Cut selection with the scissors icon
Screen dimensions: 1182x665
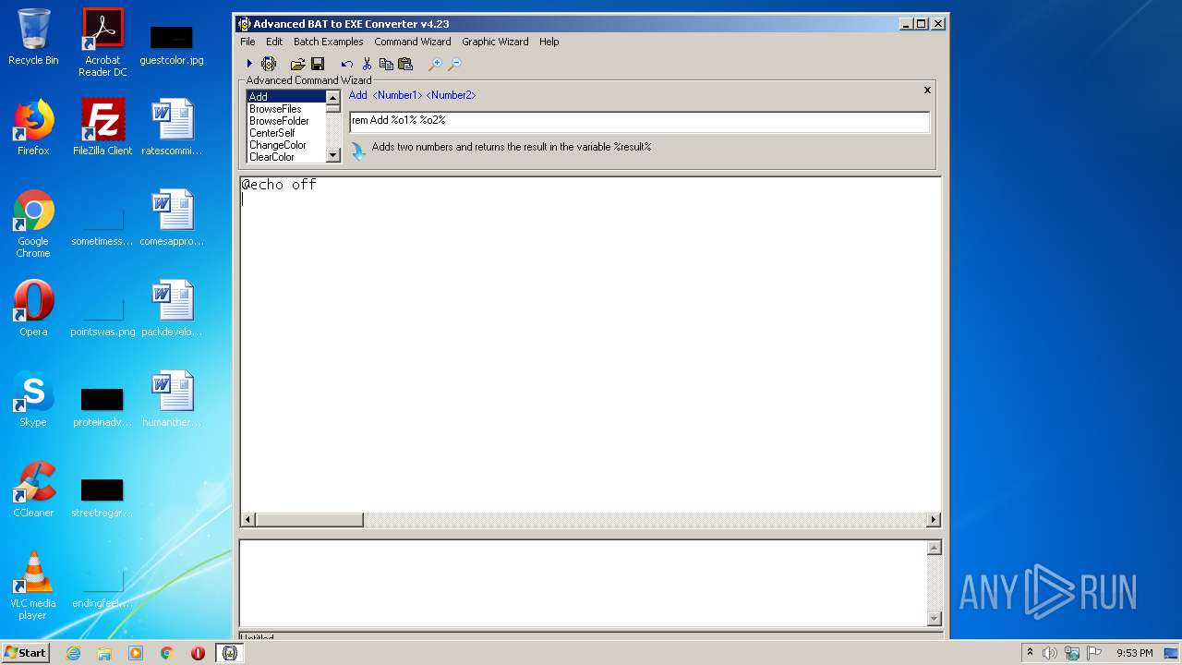(367, 64)
